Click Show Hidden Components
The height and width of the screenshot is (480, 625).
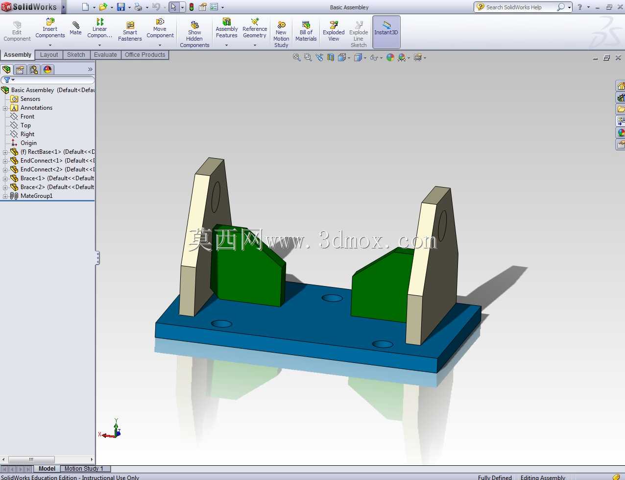pos(194,34)
